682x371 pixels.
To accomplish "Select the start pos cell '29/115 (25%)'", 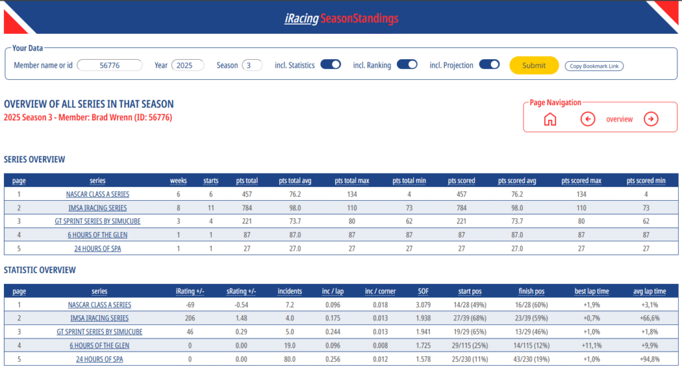I will click(470, 345).
